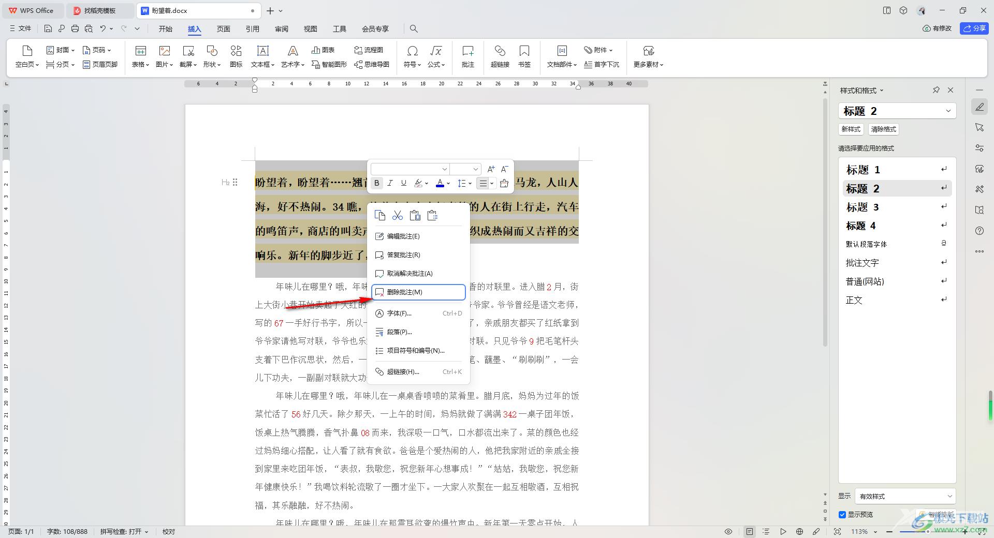994x538 pixels.
Task: Click the smart graphic (智能图形) tool
Action: [x=329, y=65]
